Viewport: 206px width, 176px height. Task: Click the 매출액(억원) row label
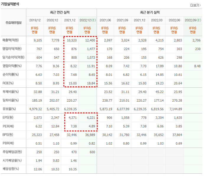tap(11, 40)
